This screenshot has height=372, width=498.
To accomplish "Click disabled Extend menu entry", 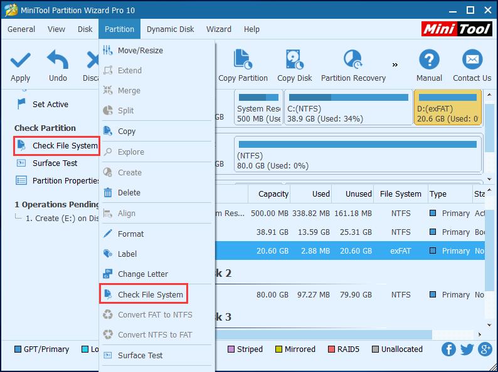I will (130, 70).
